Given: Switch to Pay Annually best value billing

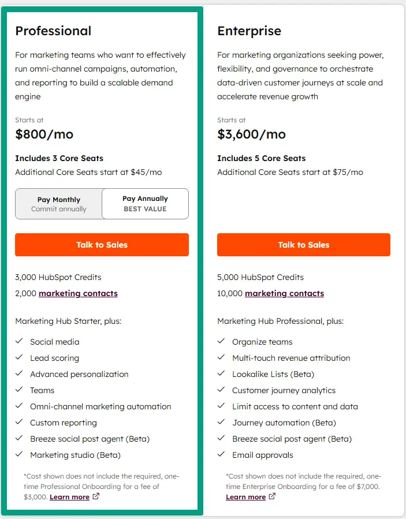Looking at the screenshot, I should [145, 203].
